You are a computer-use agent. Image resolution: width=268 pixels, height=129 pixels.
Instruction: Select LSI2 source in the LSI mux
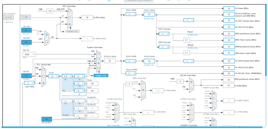click(x=47, y=41)
